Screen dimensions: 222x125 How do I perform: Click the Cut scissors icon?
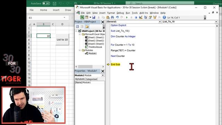click(99, 17)
